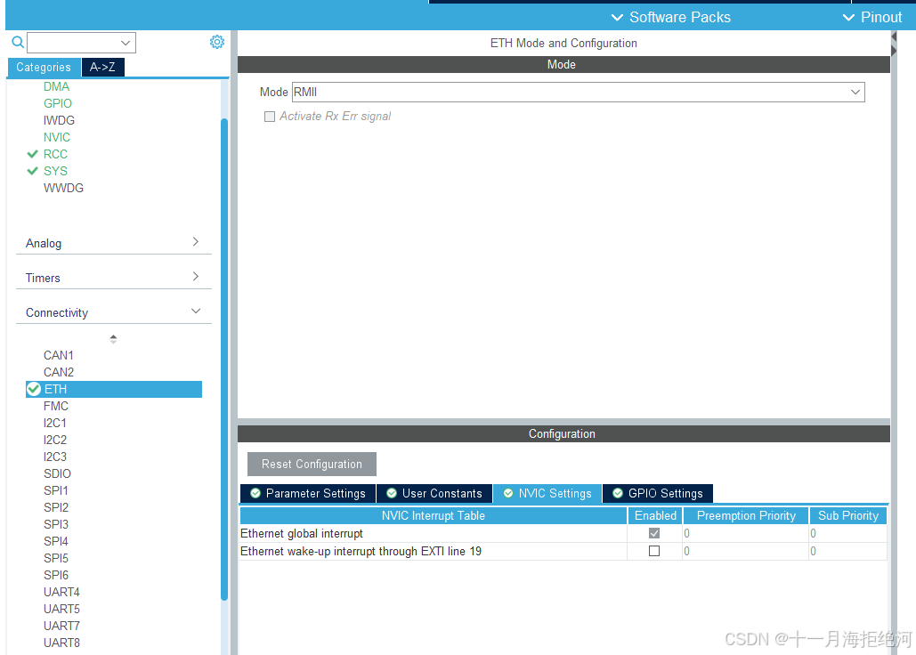Click the NVIC Interrupt Table column header
916x655 pixels.
(434, 515)
